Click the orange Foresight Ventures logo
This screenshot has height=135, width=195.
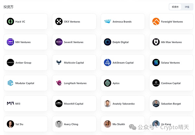point(156,21)
